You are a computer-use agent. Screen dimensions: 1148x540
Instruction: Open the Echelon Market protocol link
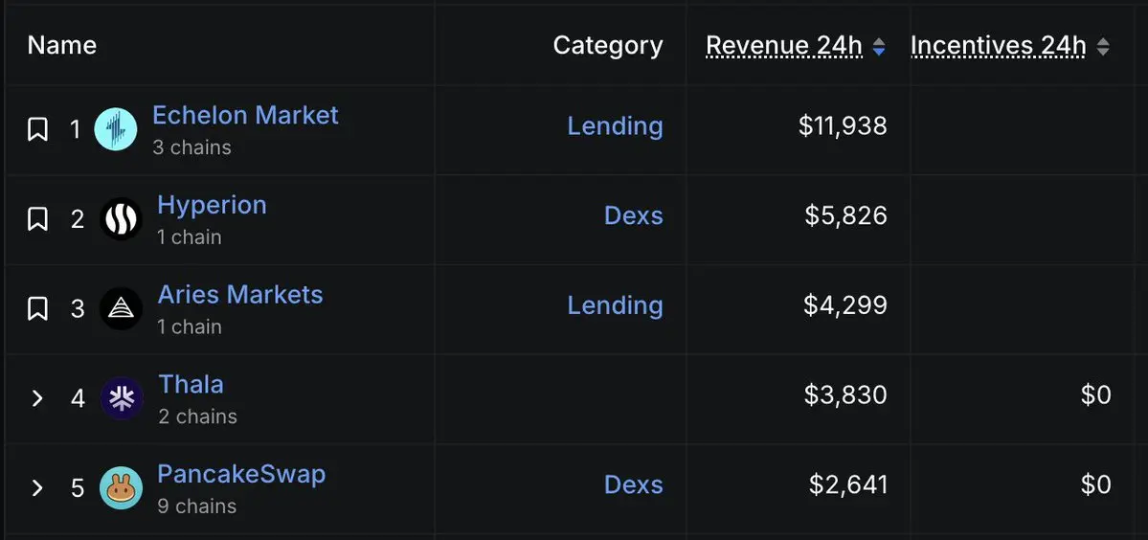click(245, 116)
